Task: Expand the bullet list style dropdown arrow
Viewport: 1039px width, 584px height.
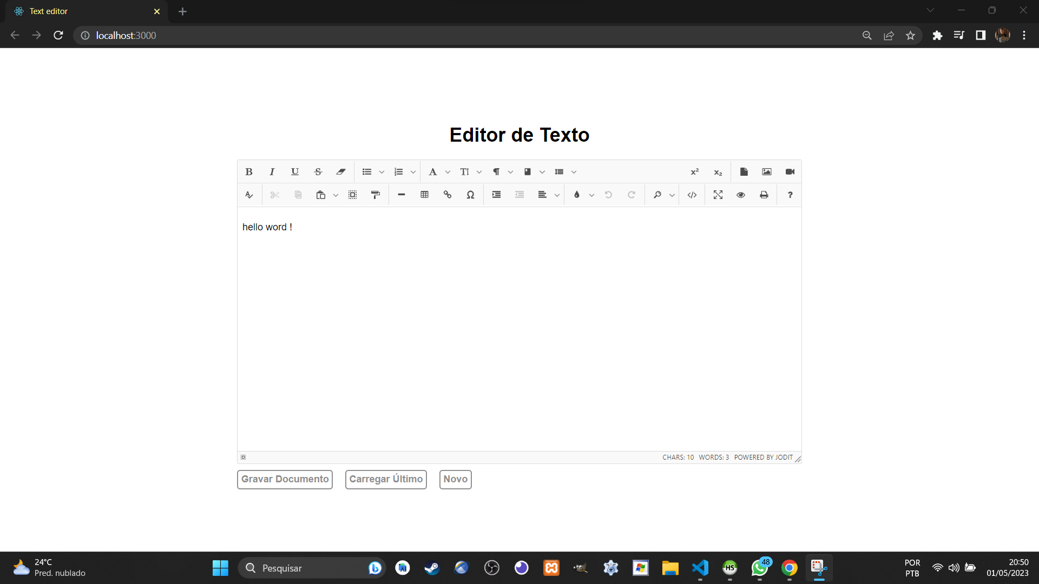Action: click(382, 172)
